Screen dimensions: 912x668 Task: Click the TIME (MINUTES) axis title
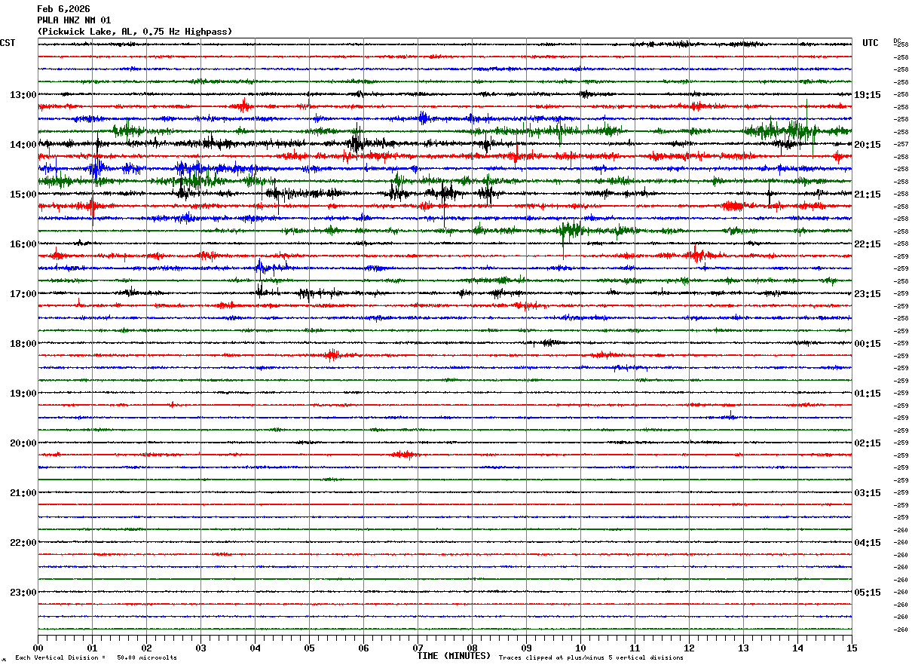click(x=454, y=656)
